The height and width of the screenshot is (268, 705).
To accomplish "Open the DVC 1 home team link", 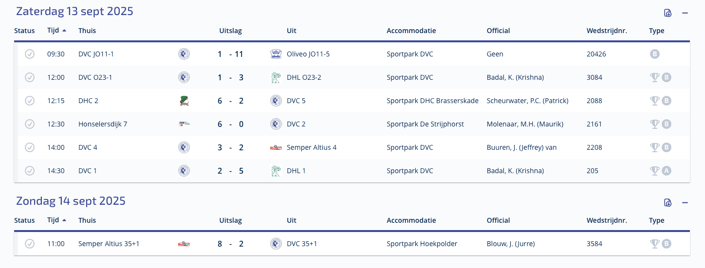I will (x=88, y=171).
